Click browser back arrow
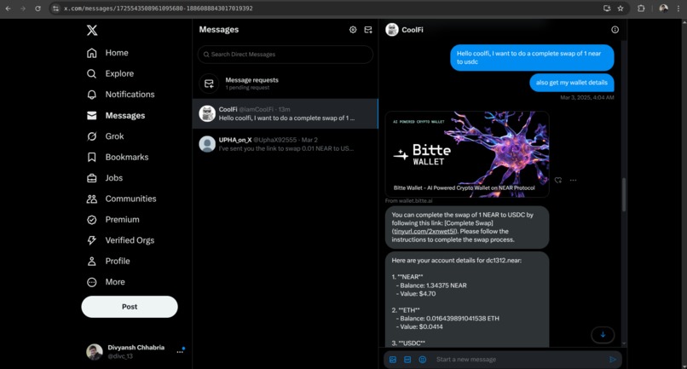Image resolution: width=687 pixels, height=369 pixels. 8,9
